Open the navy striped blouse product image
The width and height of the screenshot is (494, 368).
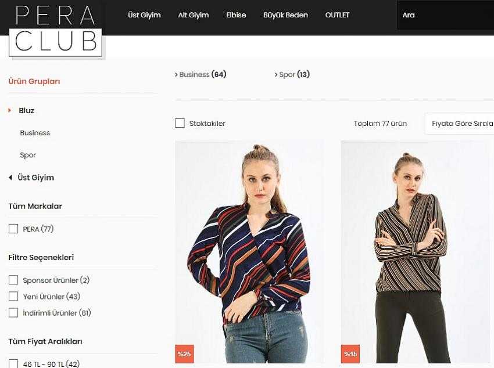249,252
